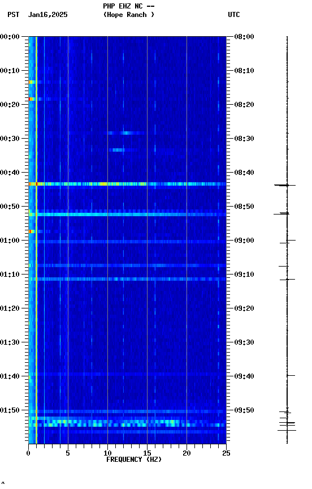Click the date 'Jan16,2025'
312x489 pixels.
pos(47,15)
